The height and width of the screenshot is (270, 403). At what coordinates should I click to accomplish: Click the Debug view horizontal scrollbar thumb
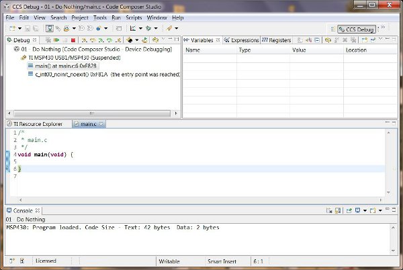(92, 113)
